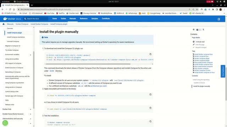Open the WhatsApp bookmark

[131, 13]
